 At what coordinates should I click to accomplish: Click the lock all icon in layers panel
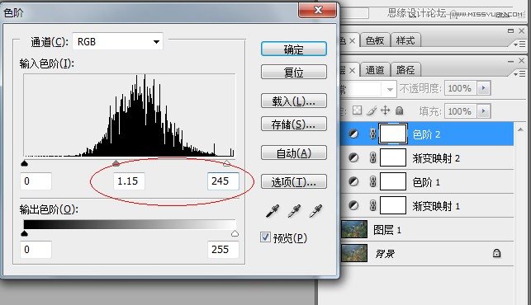[400, 110]
